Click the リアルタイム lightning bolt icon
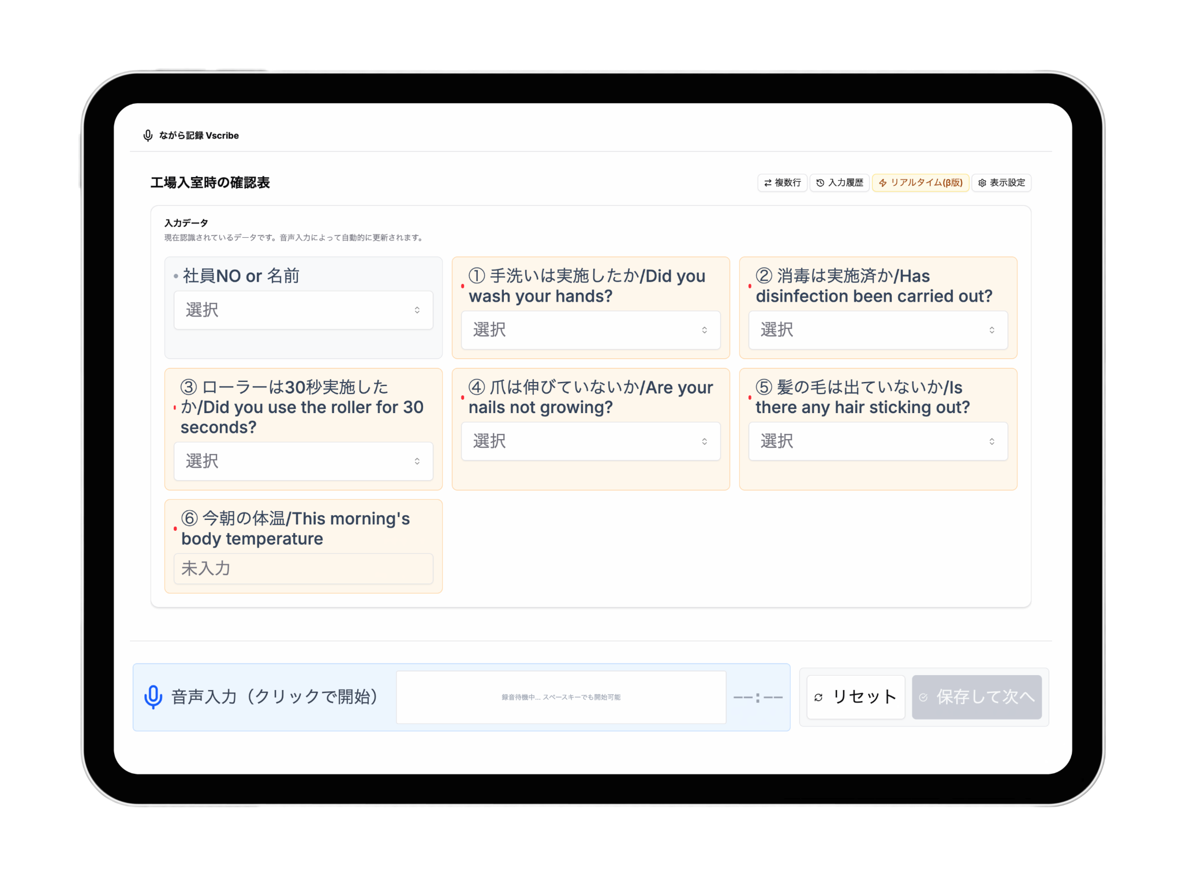 [x=882, y=183]
